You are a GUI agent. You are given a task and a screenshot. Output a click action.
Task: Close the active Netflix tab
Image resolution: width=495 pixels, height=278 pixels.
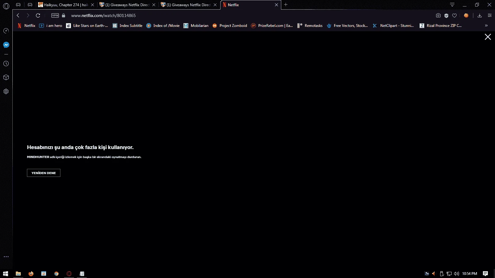point(276,5)
